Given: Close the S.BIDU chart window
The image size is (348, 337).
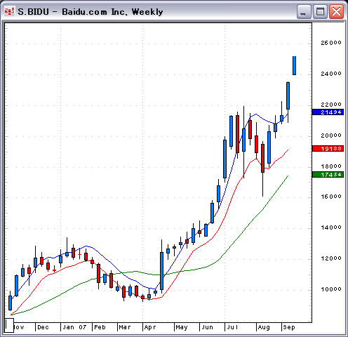Looking at the screenshot, I should 336,12.
